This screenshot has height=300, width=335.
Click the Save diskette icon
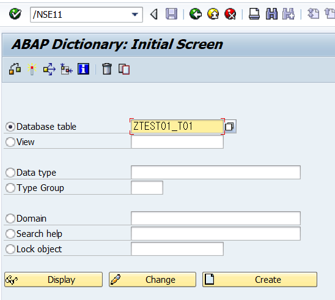[x=171, y=14]
